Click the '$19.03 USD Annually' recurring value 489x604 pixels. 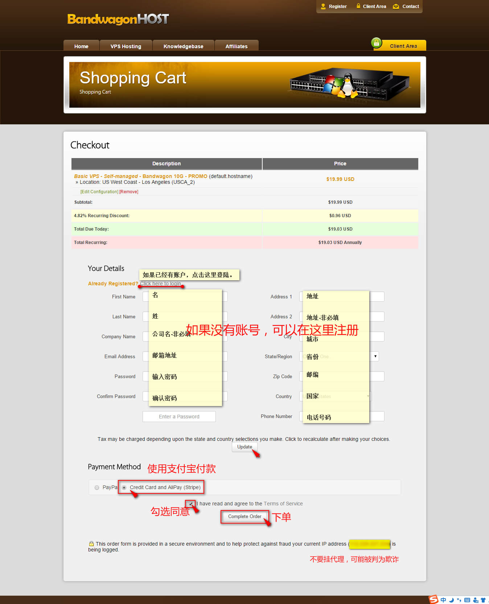coord(340,242)
